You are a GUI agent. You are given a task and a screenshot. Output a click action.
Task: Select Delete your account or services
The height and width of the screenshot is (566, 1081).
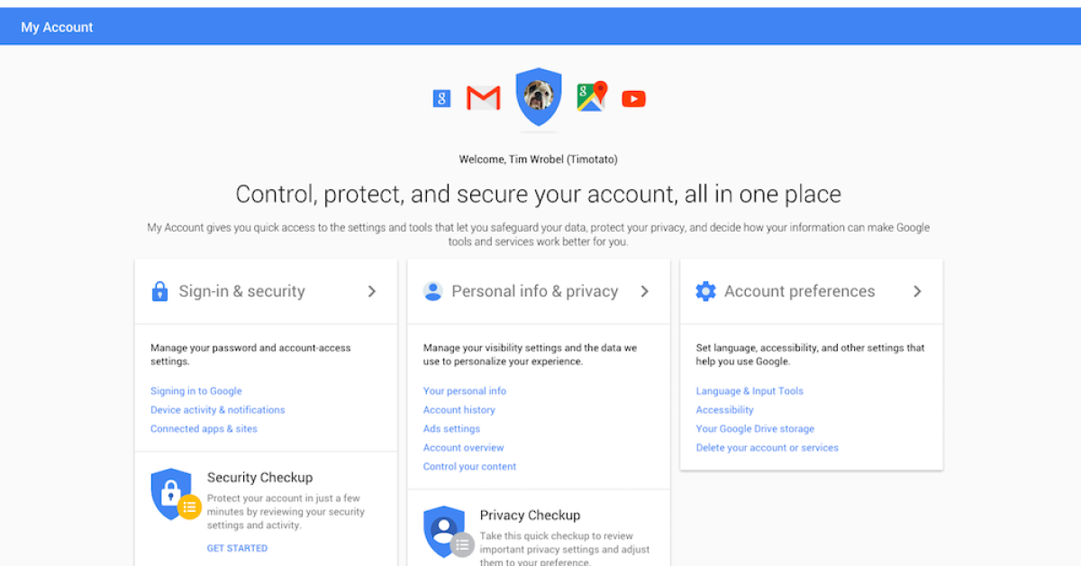768,448
